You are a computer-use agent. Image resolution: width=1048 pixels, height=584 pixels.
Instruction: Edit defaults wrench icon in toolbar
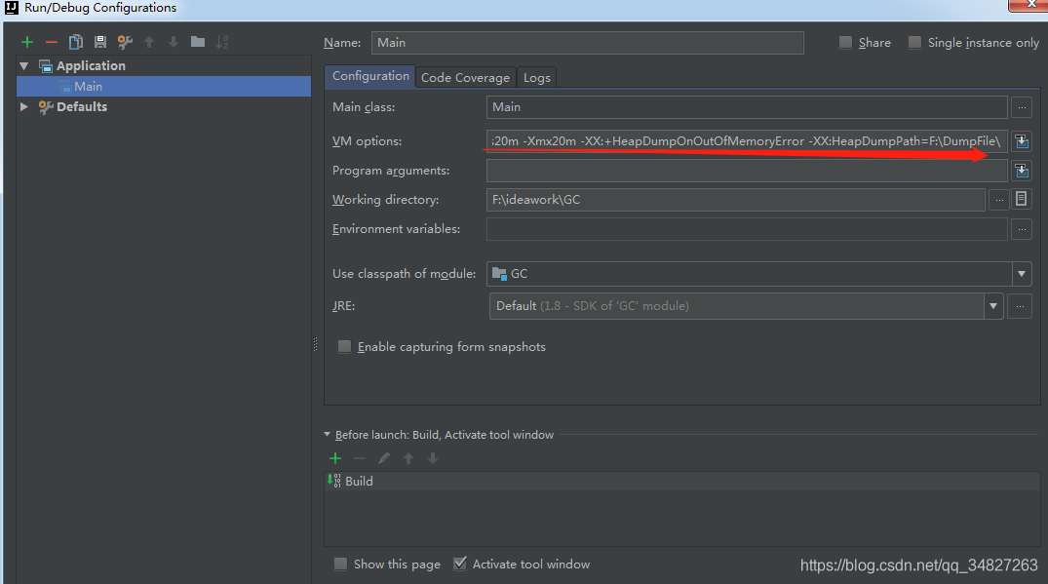coord(125,42)
